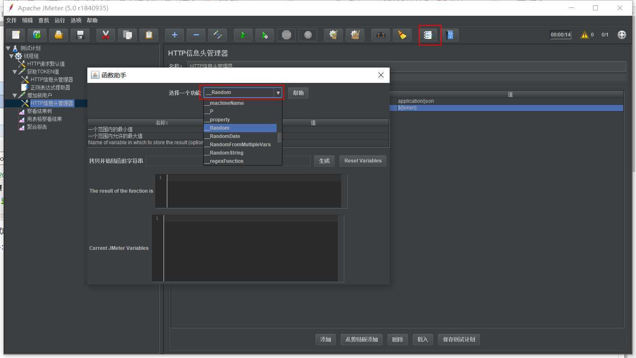Click the ${token} value cell
The height and width of the screenshot is (358, 636).
510,108
